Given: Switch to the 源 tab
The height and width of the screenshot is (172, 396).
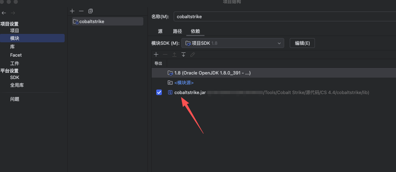Looking at the screenshot, I should 160,31.
